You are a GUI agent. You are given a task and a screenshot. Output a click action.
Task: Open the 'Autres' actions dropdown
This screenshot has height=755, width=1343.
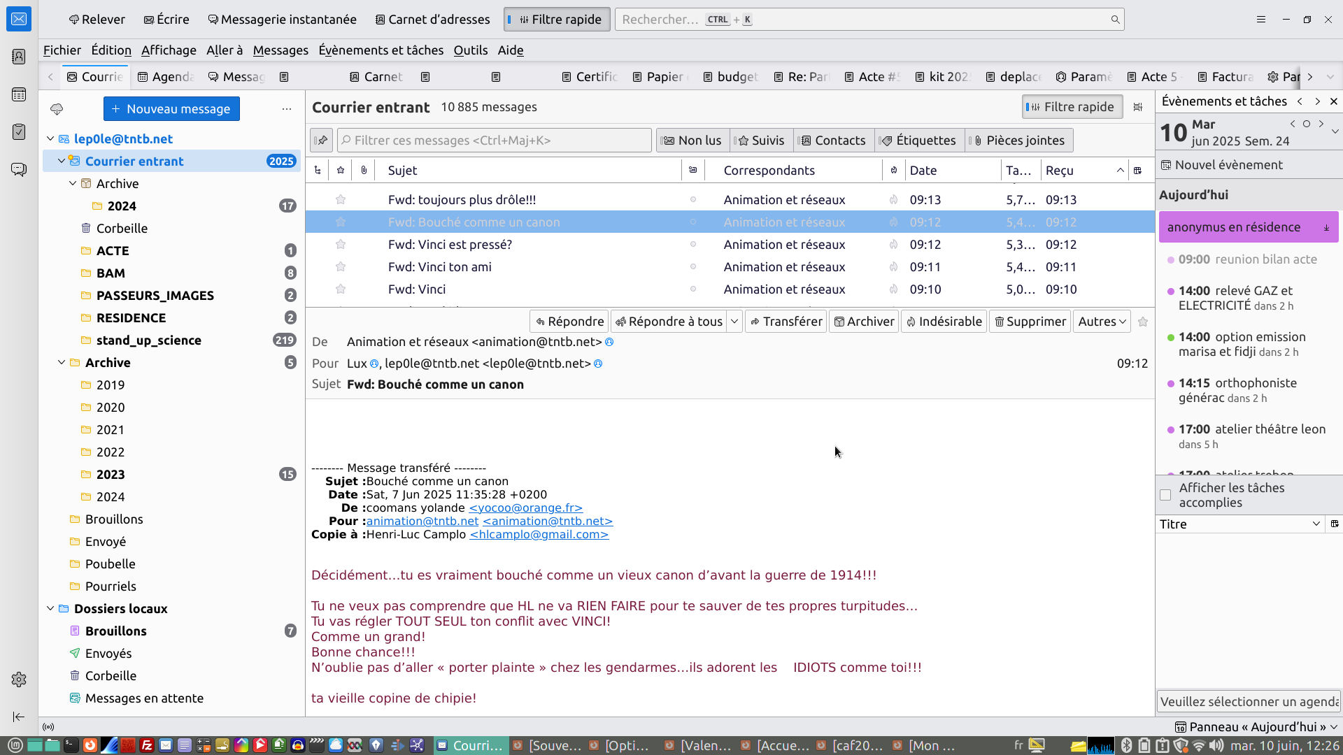(1102, 322)
